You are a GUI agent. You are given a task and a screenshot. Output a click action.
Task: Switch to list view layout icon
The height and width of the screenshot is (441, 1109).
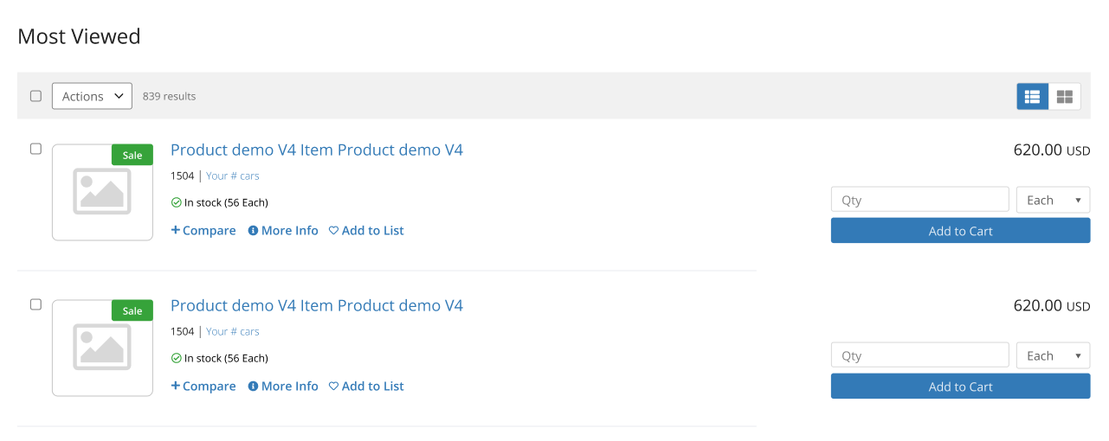[x=1032, y=97]
